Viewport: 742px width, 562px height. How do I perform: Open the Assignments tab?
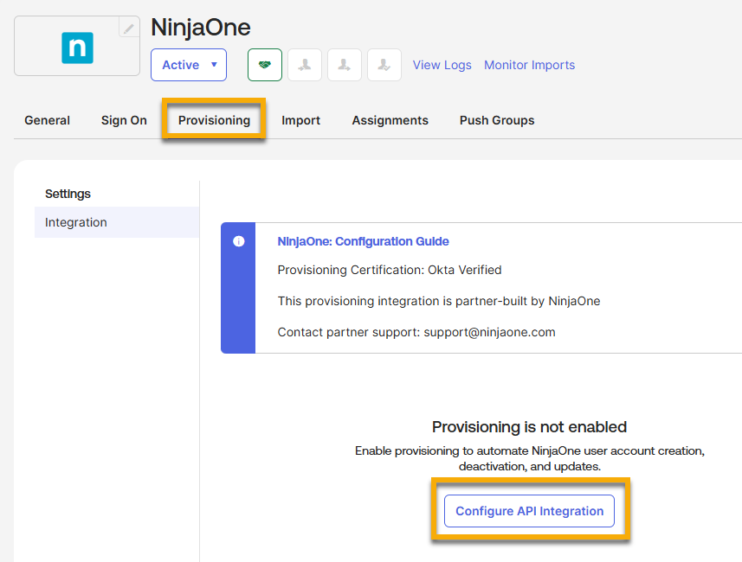point(390,120)
